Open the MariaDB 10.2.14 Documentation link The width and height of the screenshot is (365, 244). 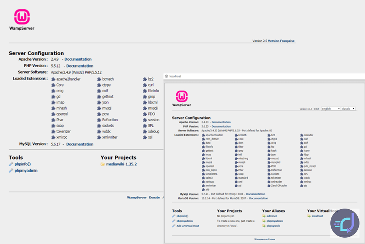point(259,198)
